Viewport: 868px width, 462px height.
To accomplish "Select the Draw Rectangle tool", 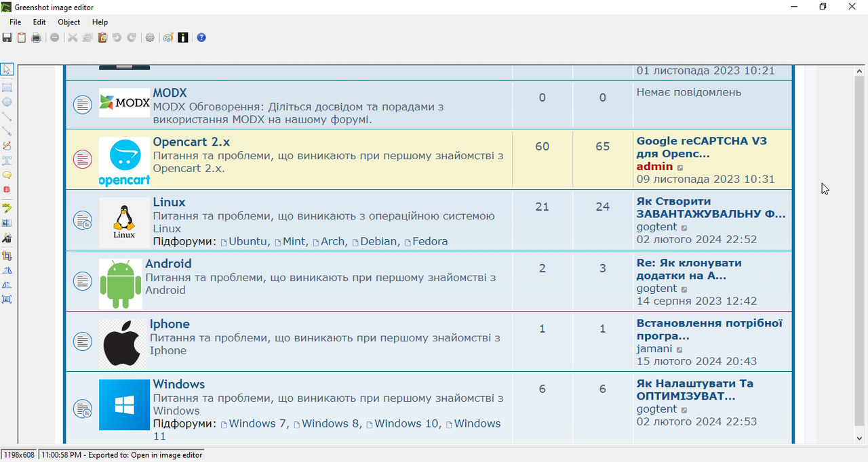I will (x=7, y=87).
